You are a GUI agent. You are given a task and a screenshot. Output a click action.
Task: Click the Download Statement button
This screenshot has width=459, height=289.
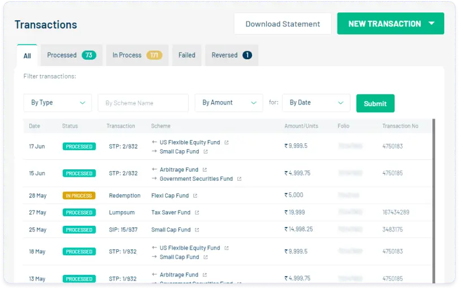tap(283, 24)
